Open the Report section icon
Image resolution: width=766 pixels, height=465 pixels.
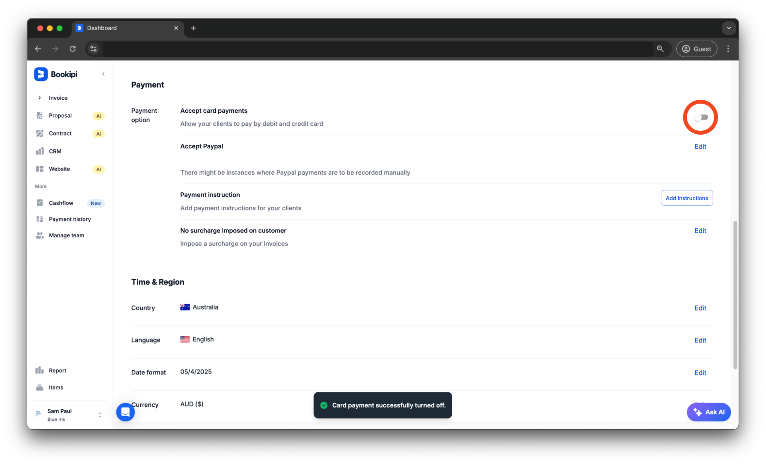pos(40,371)
